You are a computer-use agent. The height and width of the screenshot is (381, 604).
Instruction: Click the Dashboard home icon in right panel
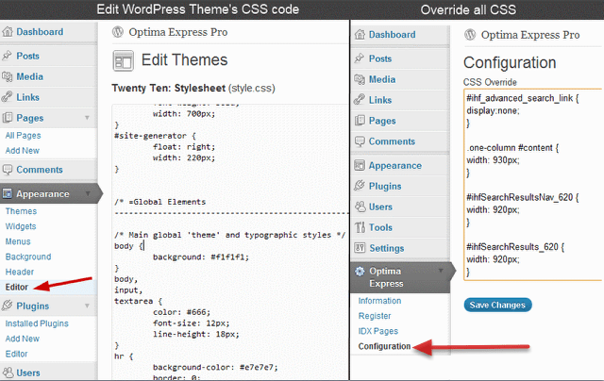tap(360, 35)
